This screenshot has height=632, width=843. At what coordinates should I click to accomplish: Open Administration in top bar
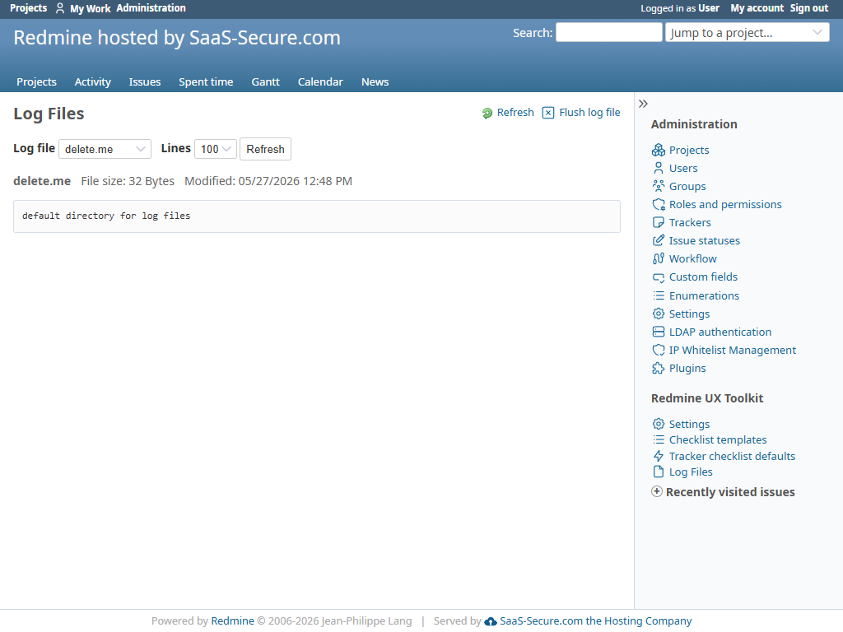tap(151, 8)
